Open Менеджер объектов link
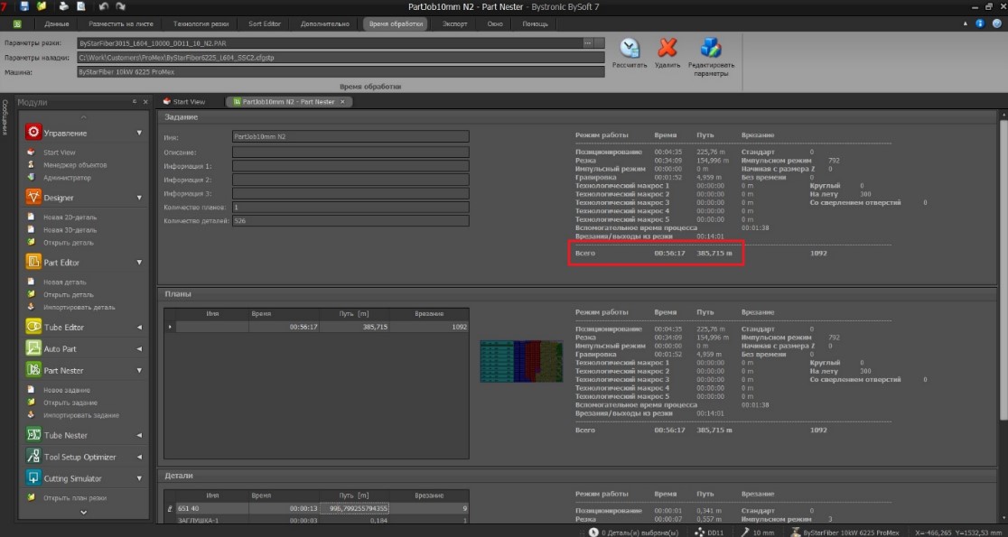Screen dimensions: 1008x537 75,165
